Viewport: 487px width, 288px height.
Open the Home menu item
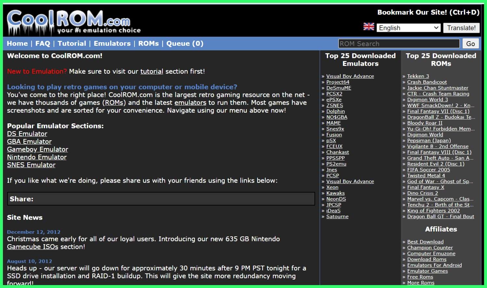[x=17, y=44]
